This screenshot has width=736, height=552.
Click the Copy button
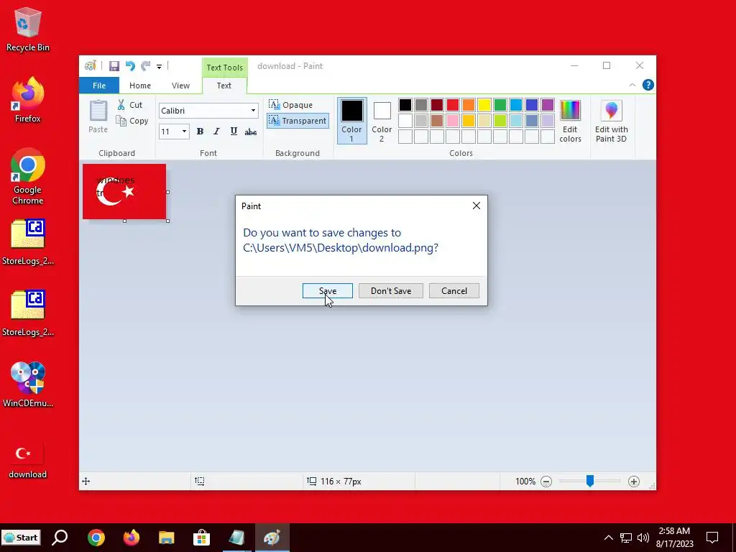tap(132, 121)
